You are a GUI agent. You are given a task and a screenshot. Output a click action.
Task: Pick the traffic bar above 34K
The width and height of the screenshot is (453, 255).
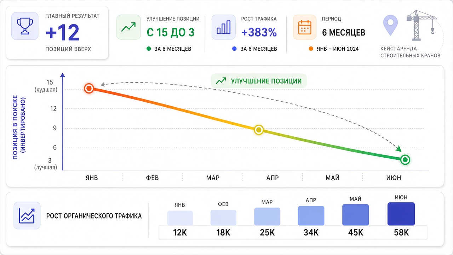pos(311,216)
